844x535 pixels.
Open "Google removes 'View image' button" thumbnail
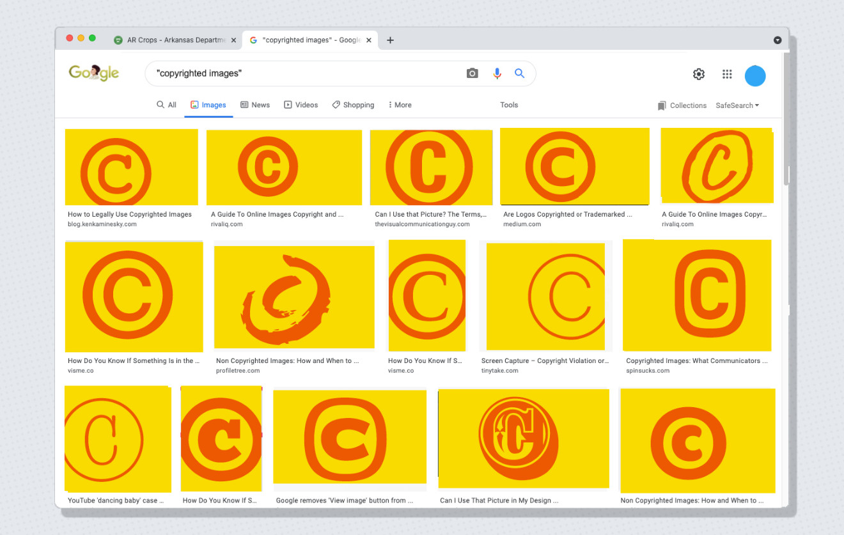coord(350,437)
